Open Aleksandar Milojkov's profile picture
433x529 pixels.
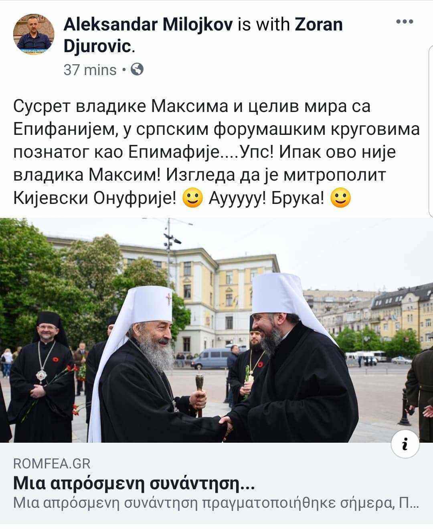tap(34, 34)
